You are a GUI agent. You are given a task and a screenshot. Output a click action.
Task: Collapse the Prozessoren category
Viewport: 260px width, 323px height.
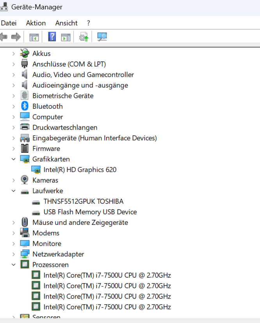(x=14, y=264)
